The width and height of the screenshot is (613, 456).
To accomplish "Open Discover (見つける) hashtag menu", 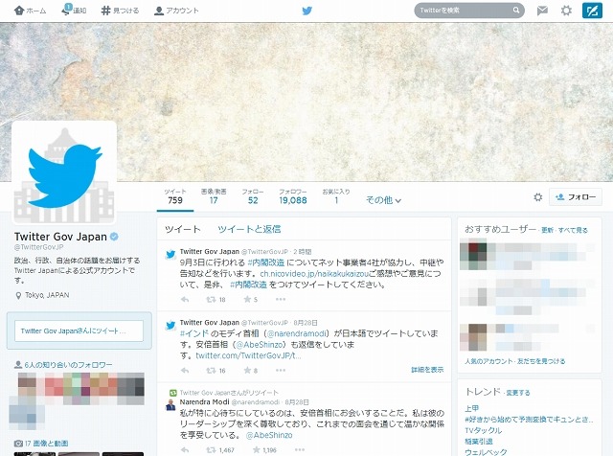I will tap(120, 11).
